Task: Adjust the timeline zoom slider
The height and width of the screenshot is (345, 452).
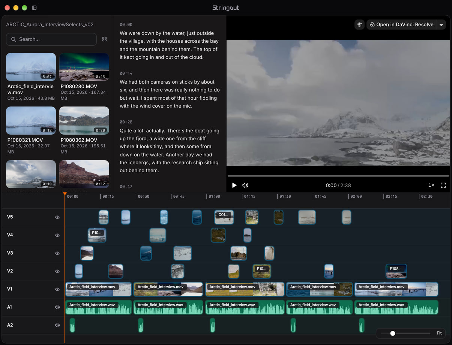Action: 405,333
